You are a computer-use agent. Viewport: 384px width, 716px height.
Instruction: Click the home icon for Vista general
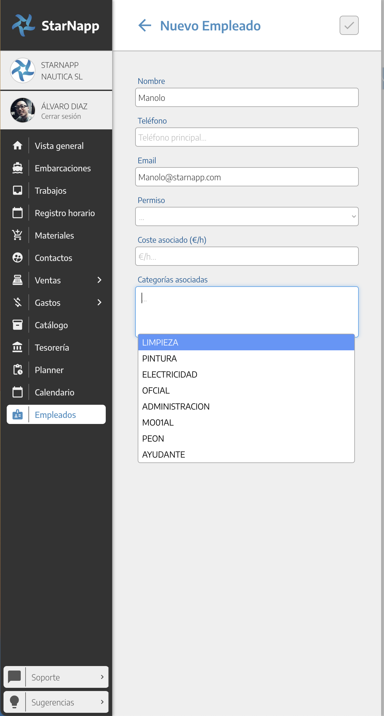coord(18,146)
